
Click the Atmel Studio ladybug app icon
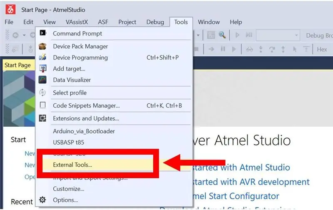(10, 10)
